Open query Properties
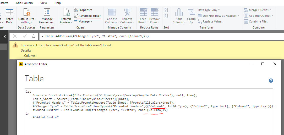Viewport: 284px width, 135px height. (83, 10)
